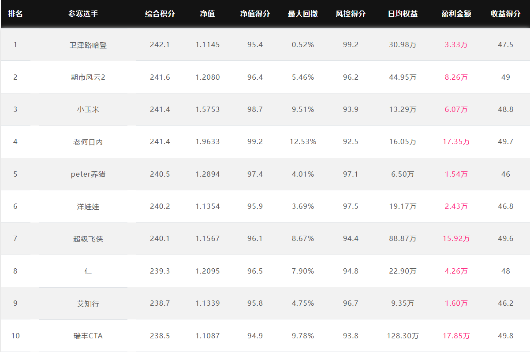Click the 盈利金额 column header
This screenshot has height=352, width=530.
[456, 14]
